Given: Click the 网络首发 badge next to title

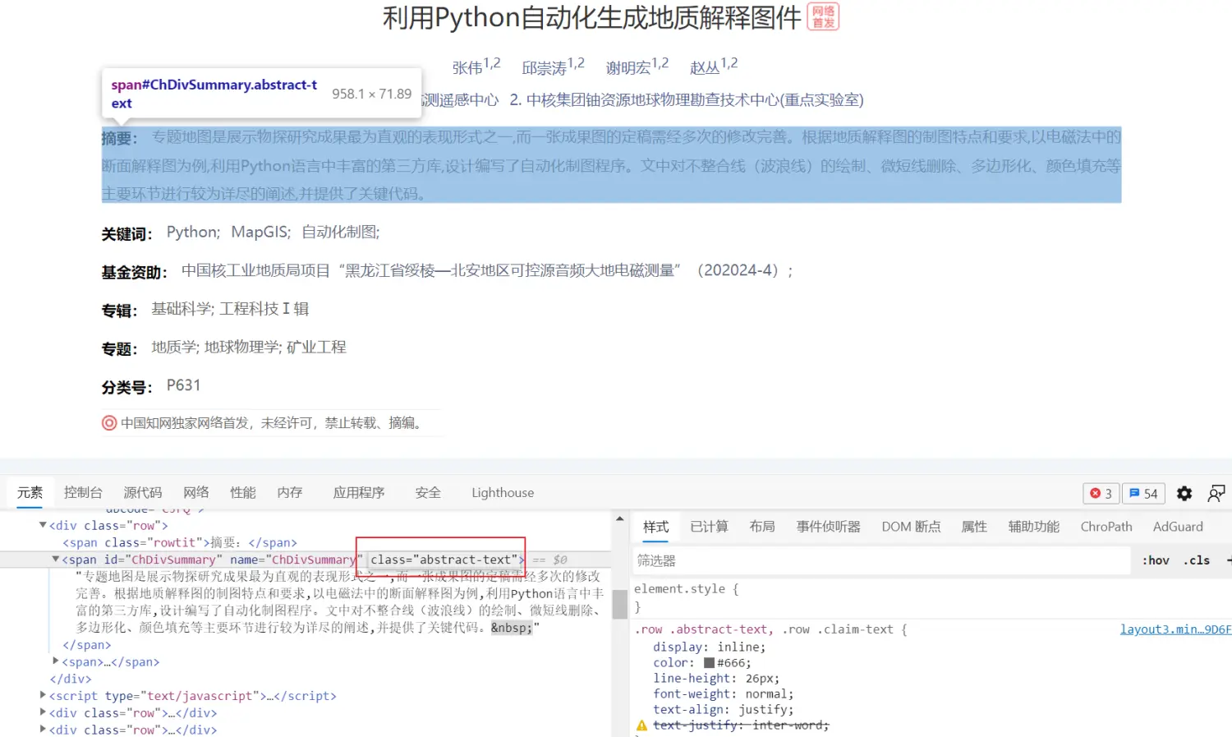Looking at the screenshot, I should (x=824, y=16).
